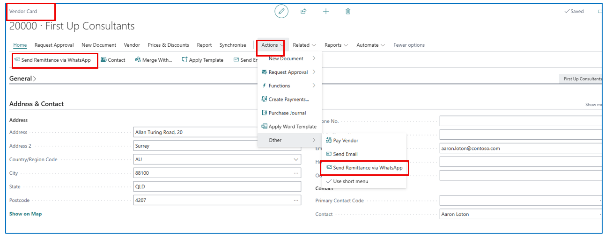This screenshot has width=605, height=236.
Task: Select Create Payments... from Actions menu
Action: coord(288,100)
